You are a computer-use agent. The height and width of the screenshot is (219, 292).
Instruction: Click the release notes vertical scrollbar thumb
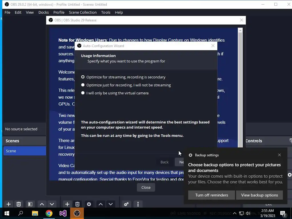(x=240, y=89)
